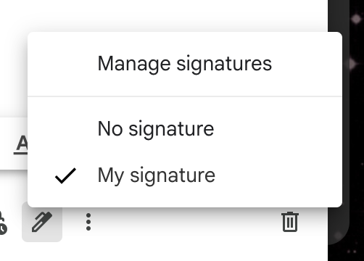Open the three-dot more options menu
The width and height of the screenshot is (364, 261).
click(88, 222)
